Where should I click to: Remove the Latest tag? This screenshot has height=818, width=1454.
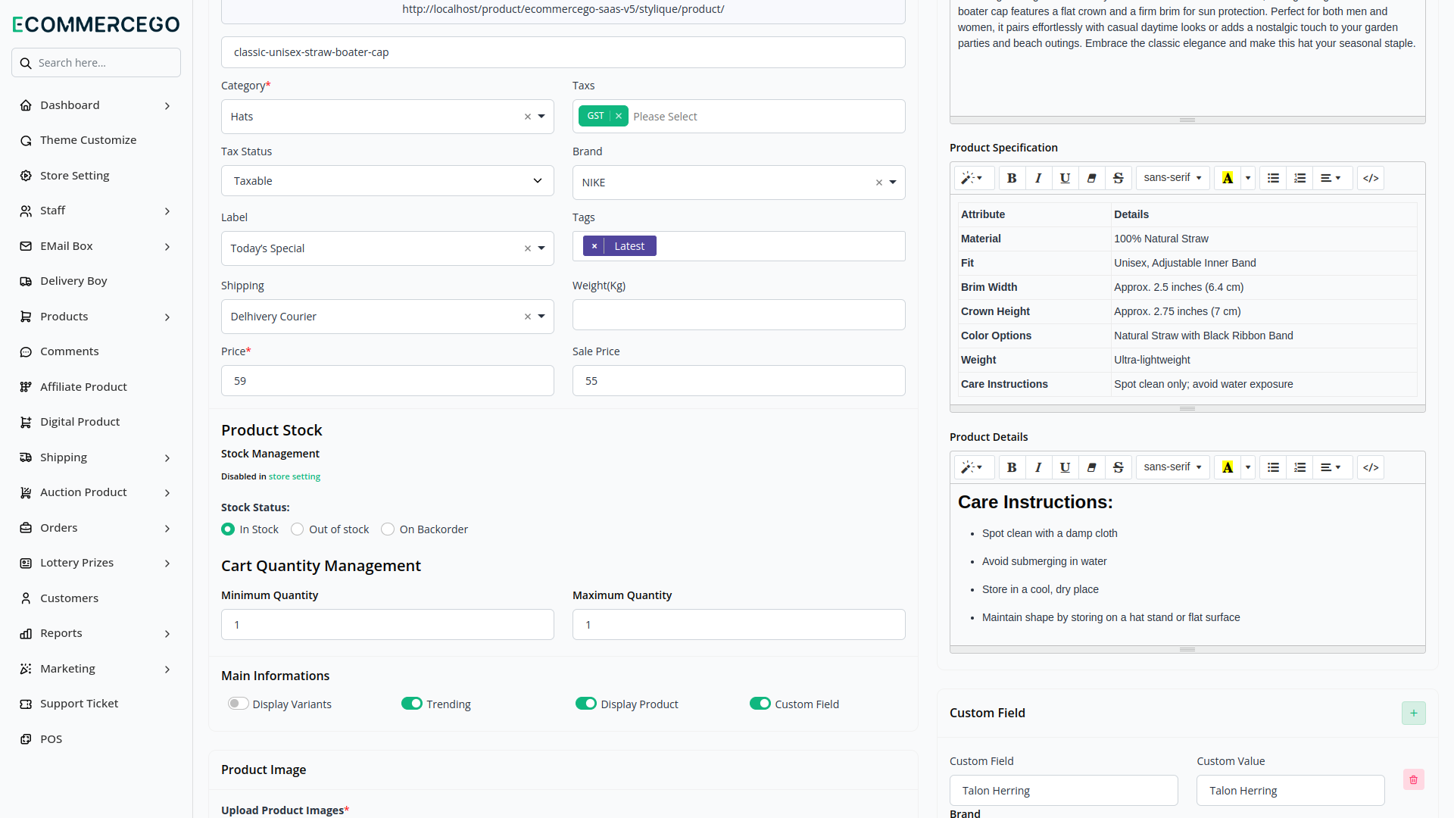[594, 246]
